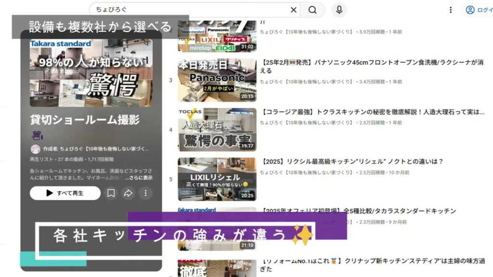Click the playlist creator avatar icon
This screenshot has width=493, height=277.
pos(35,149)
